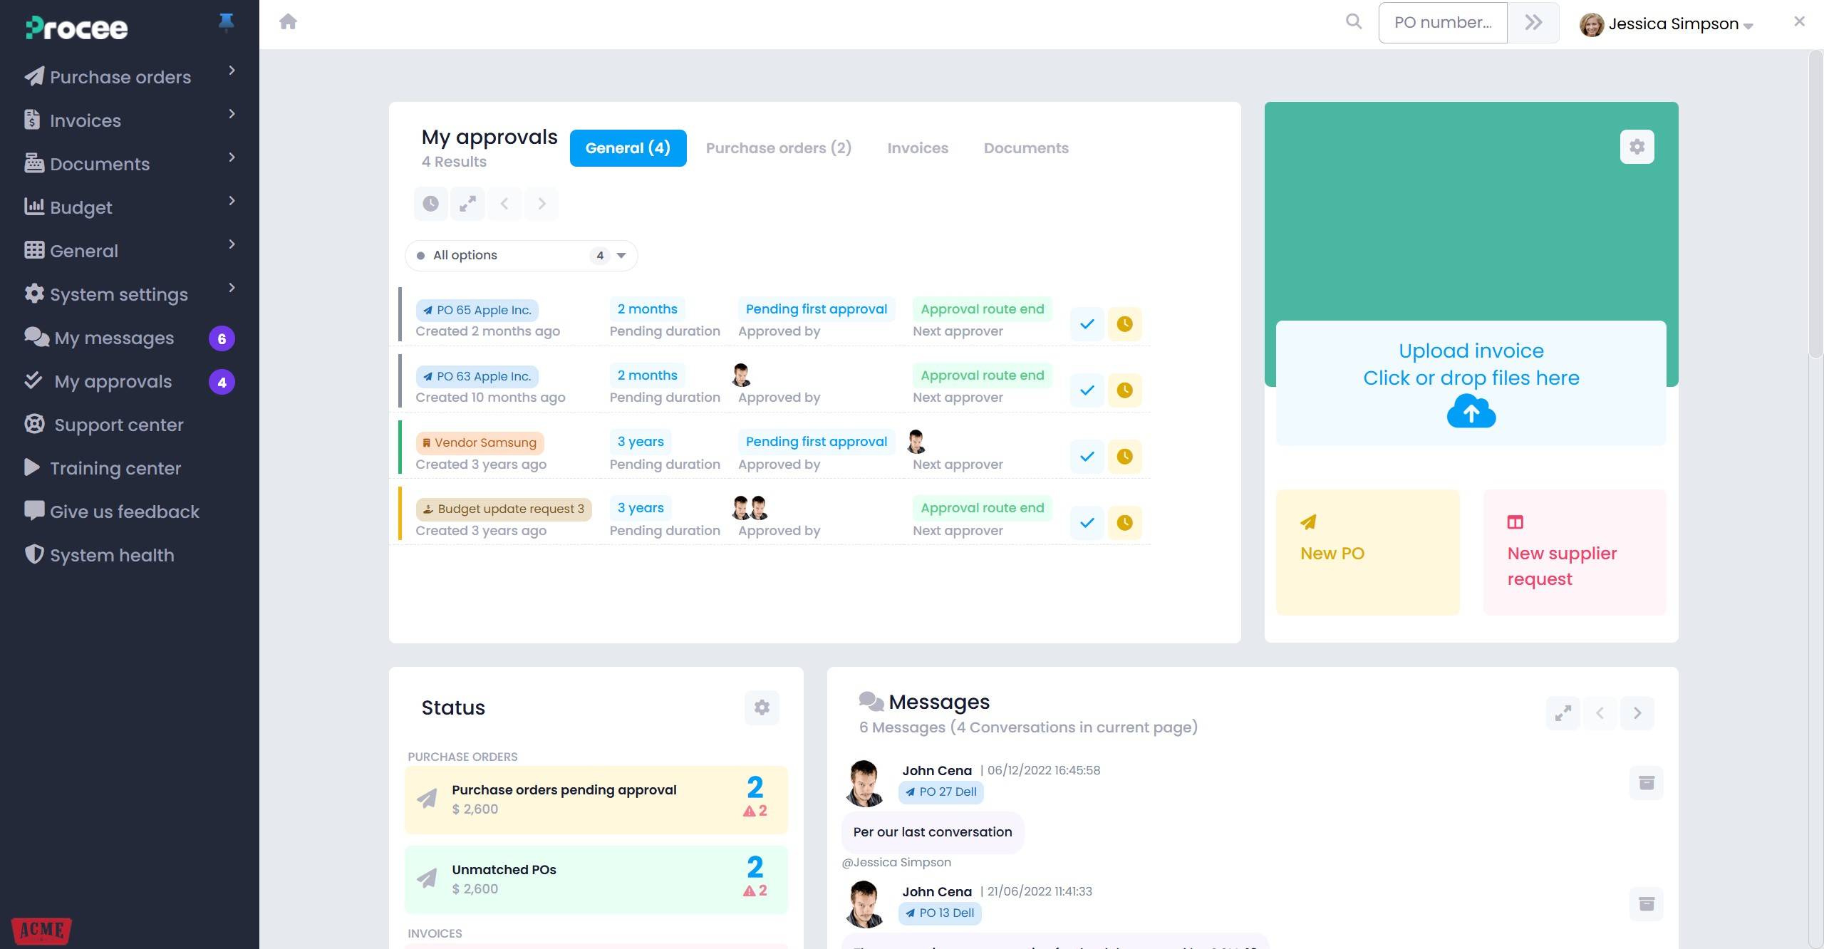Open Status widget settings gear
This screenshot has height=949, width=1824.
[x=762, y=707]
